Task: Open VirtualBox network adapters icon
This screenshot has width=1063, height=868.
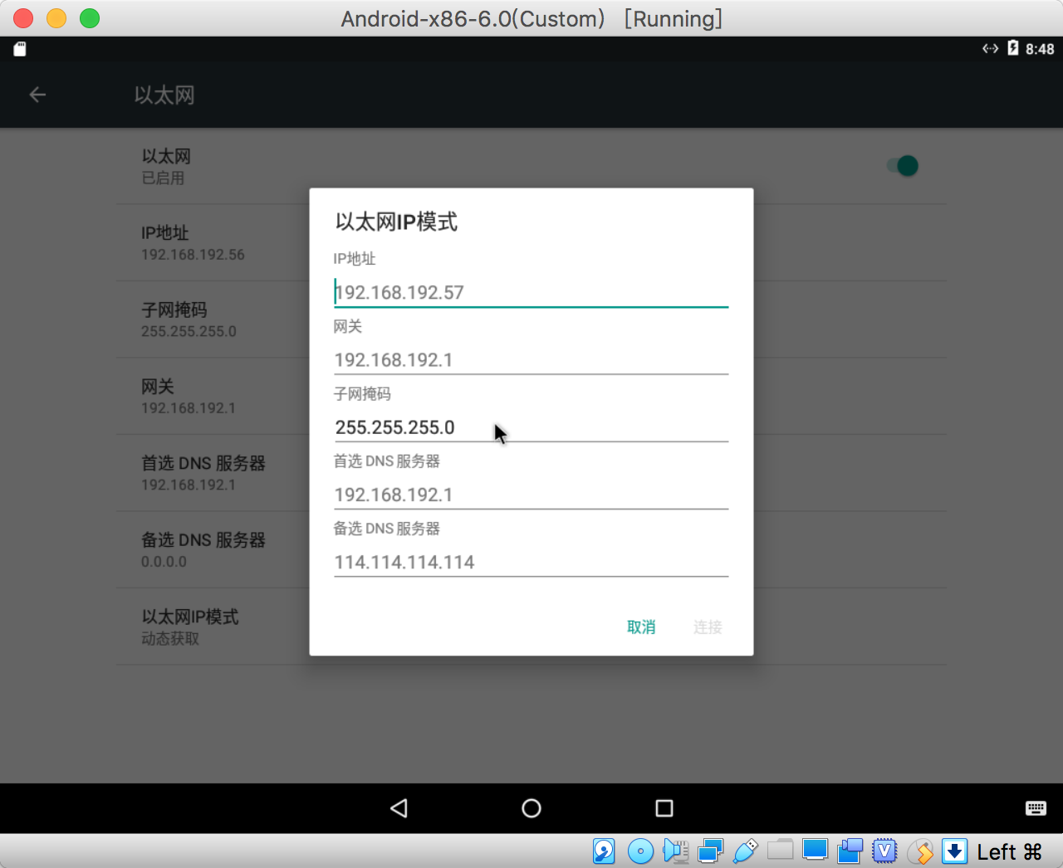Action: click(x=711, y=851)
